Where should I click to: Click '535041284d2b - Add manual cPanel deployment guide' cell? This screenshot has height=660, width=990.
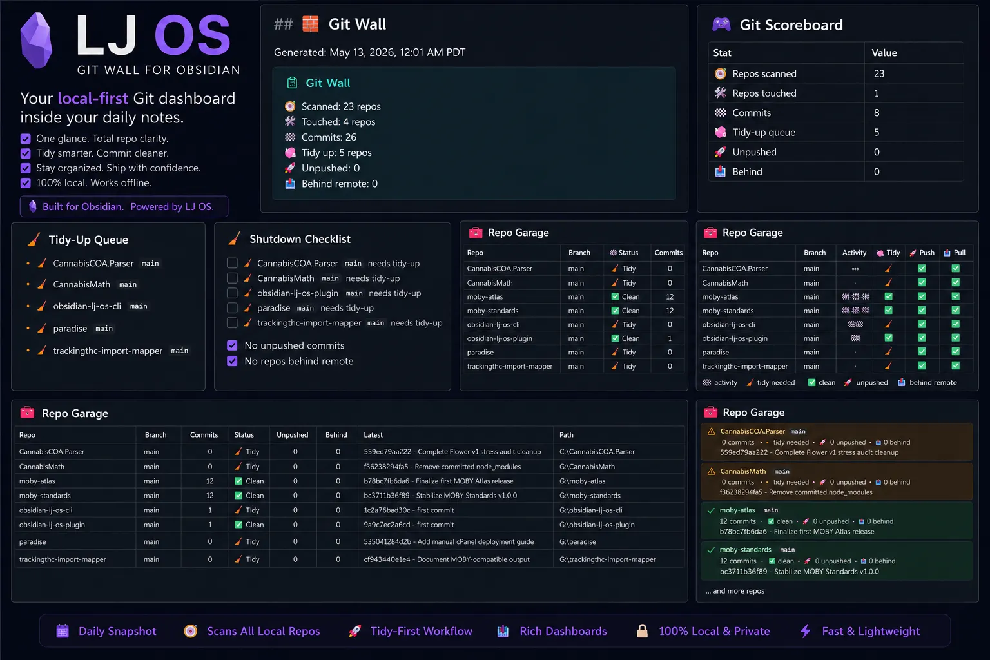tap(449, 542)
